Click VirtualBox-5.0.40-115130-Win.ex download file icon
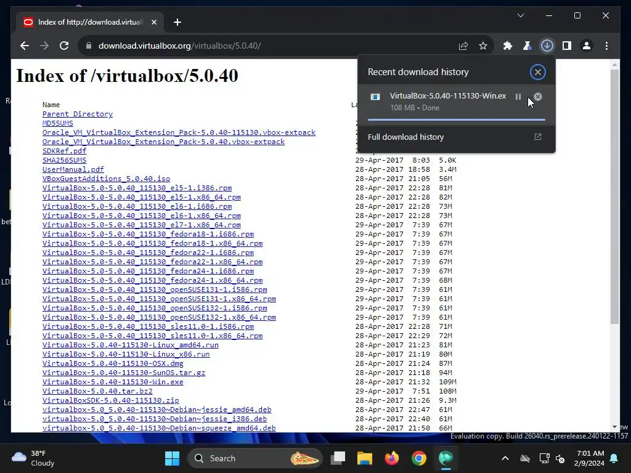631x473 pixels. click(x=375, y=97)
